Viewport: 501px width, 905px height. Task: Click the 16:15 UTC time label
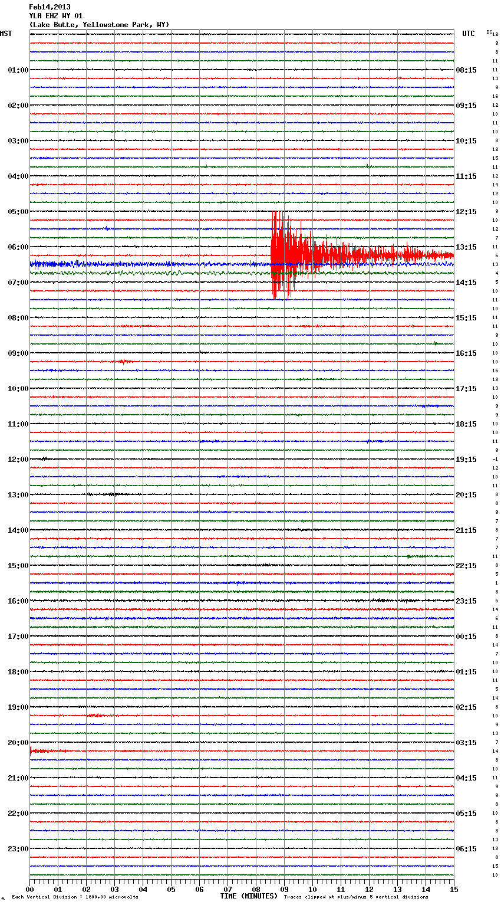pos(466,353)
